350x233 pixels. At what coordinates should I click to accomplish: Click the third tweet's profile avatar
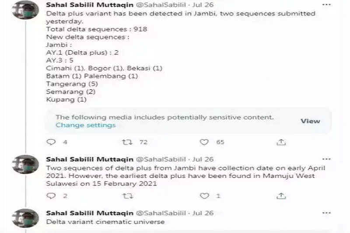click(25, 218)
